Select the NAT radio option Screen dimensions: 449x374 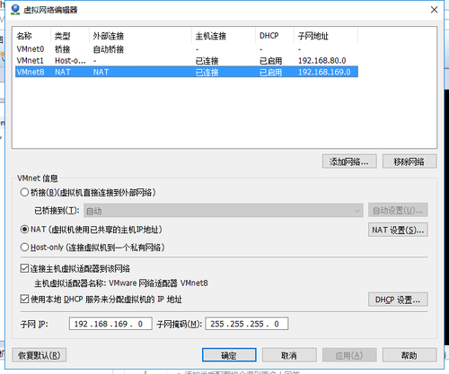24,230
